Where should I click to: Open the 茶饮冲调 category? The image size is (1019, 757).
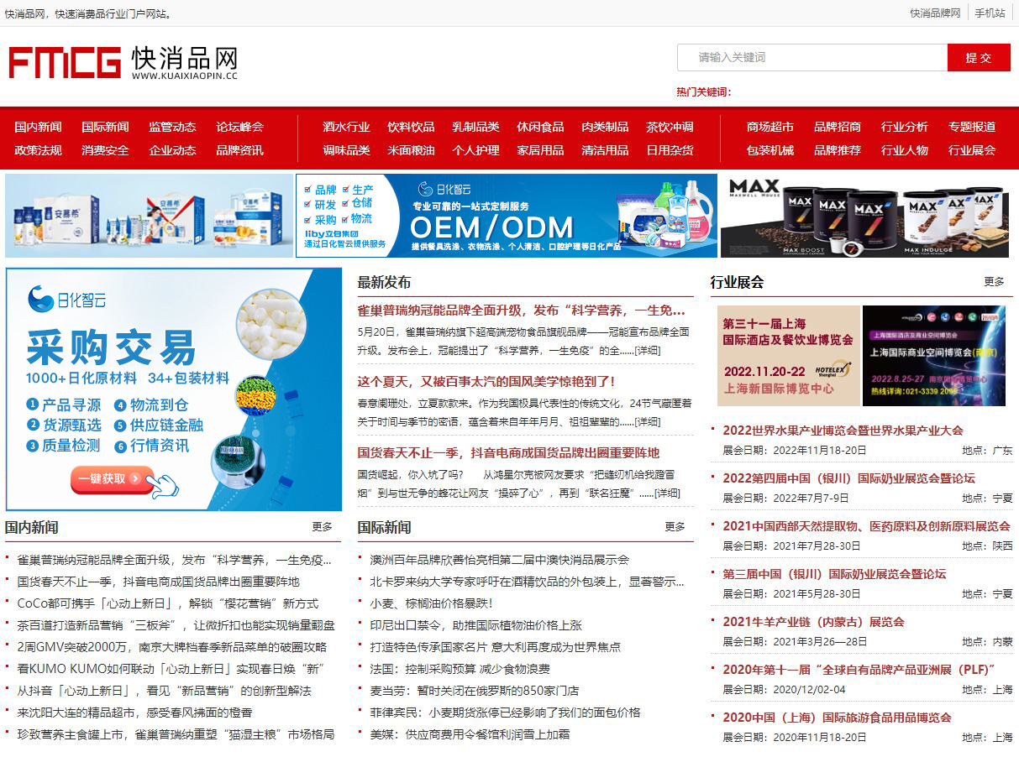pyautogui.click(x=670, y=127)
